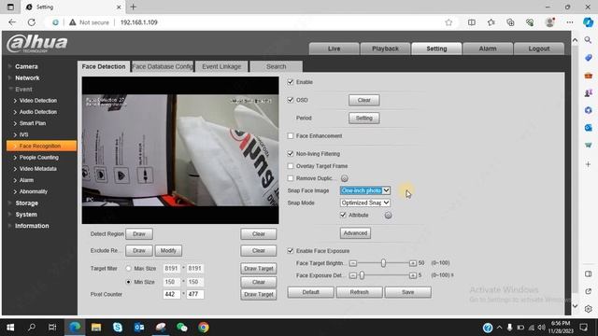598x336 pixels.
Task: Collapse the Event menu section
Action: tap(23, 90)
